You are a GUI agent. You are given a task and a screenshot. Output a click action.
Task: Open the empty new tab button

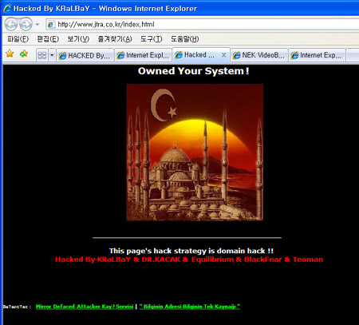coord(353,55)
